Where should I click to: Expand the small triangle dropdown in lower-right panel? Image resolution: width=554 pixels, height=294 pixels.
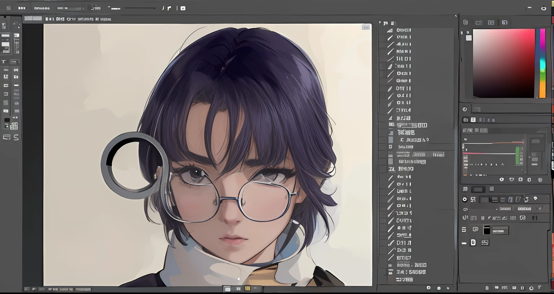tap(497, 209)
